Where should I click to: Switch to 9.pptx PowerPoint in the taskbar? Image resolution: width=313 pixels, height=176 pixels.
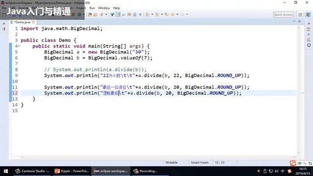71,171
